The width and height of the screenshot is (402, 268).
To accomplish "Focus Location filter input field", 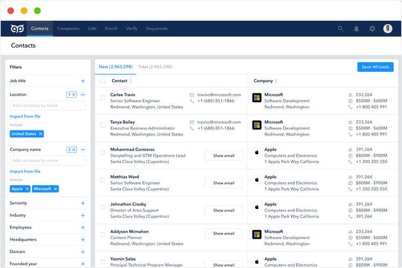I will point(48,105).
